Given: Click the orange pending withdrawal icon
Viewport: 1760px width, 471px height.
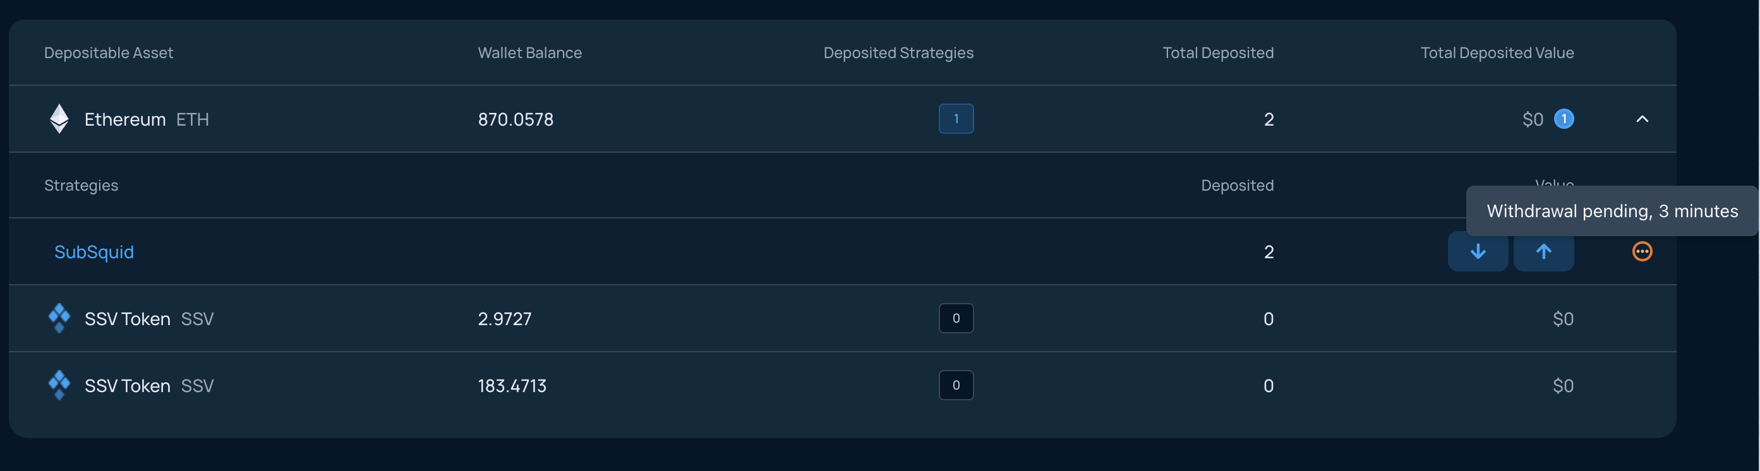Looking at the screenshot, I should (x=1642, y=251).
